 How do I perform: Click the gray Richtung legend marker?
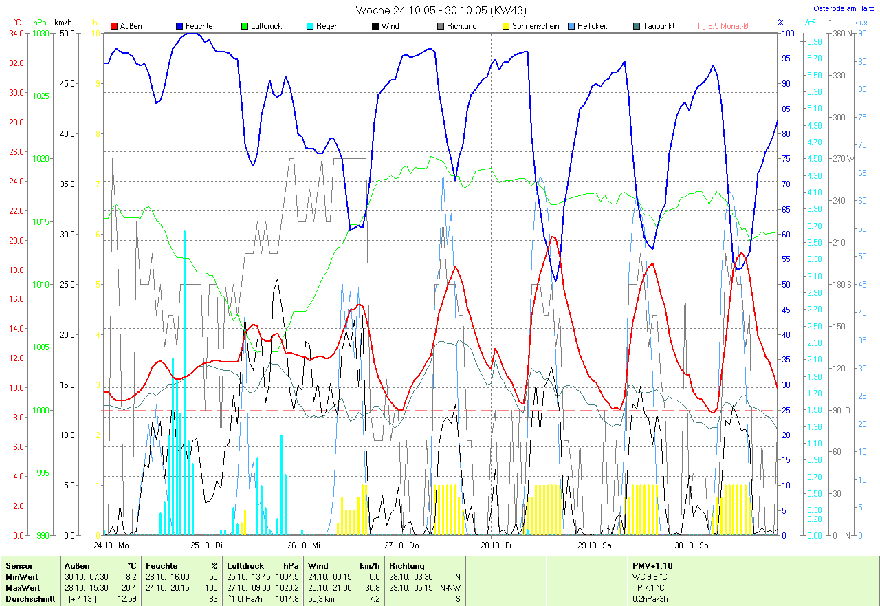click(441, 26)
